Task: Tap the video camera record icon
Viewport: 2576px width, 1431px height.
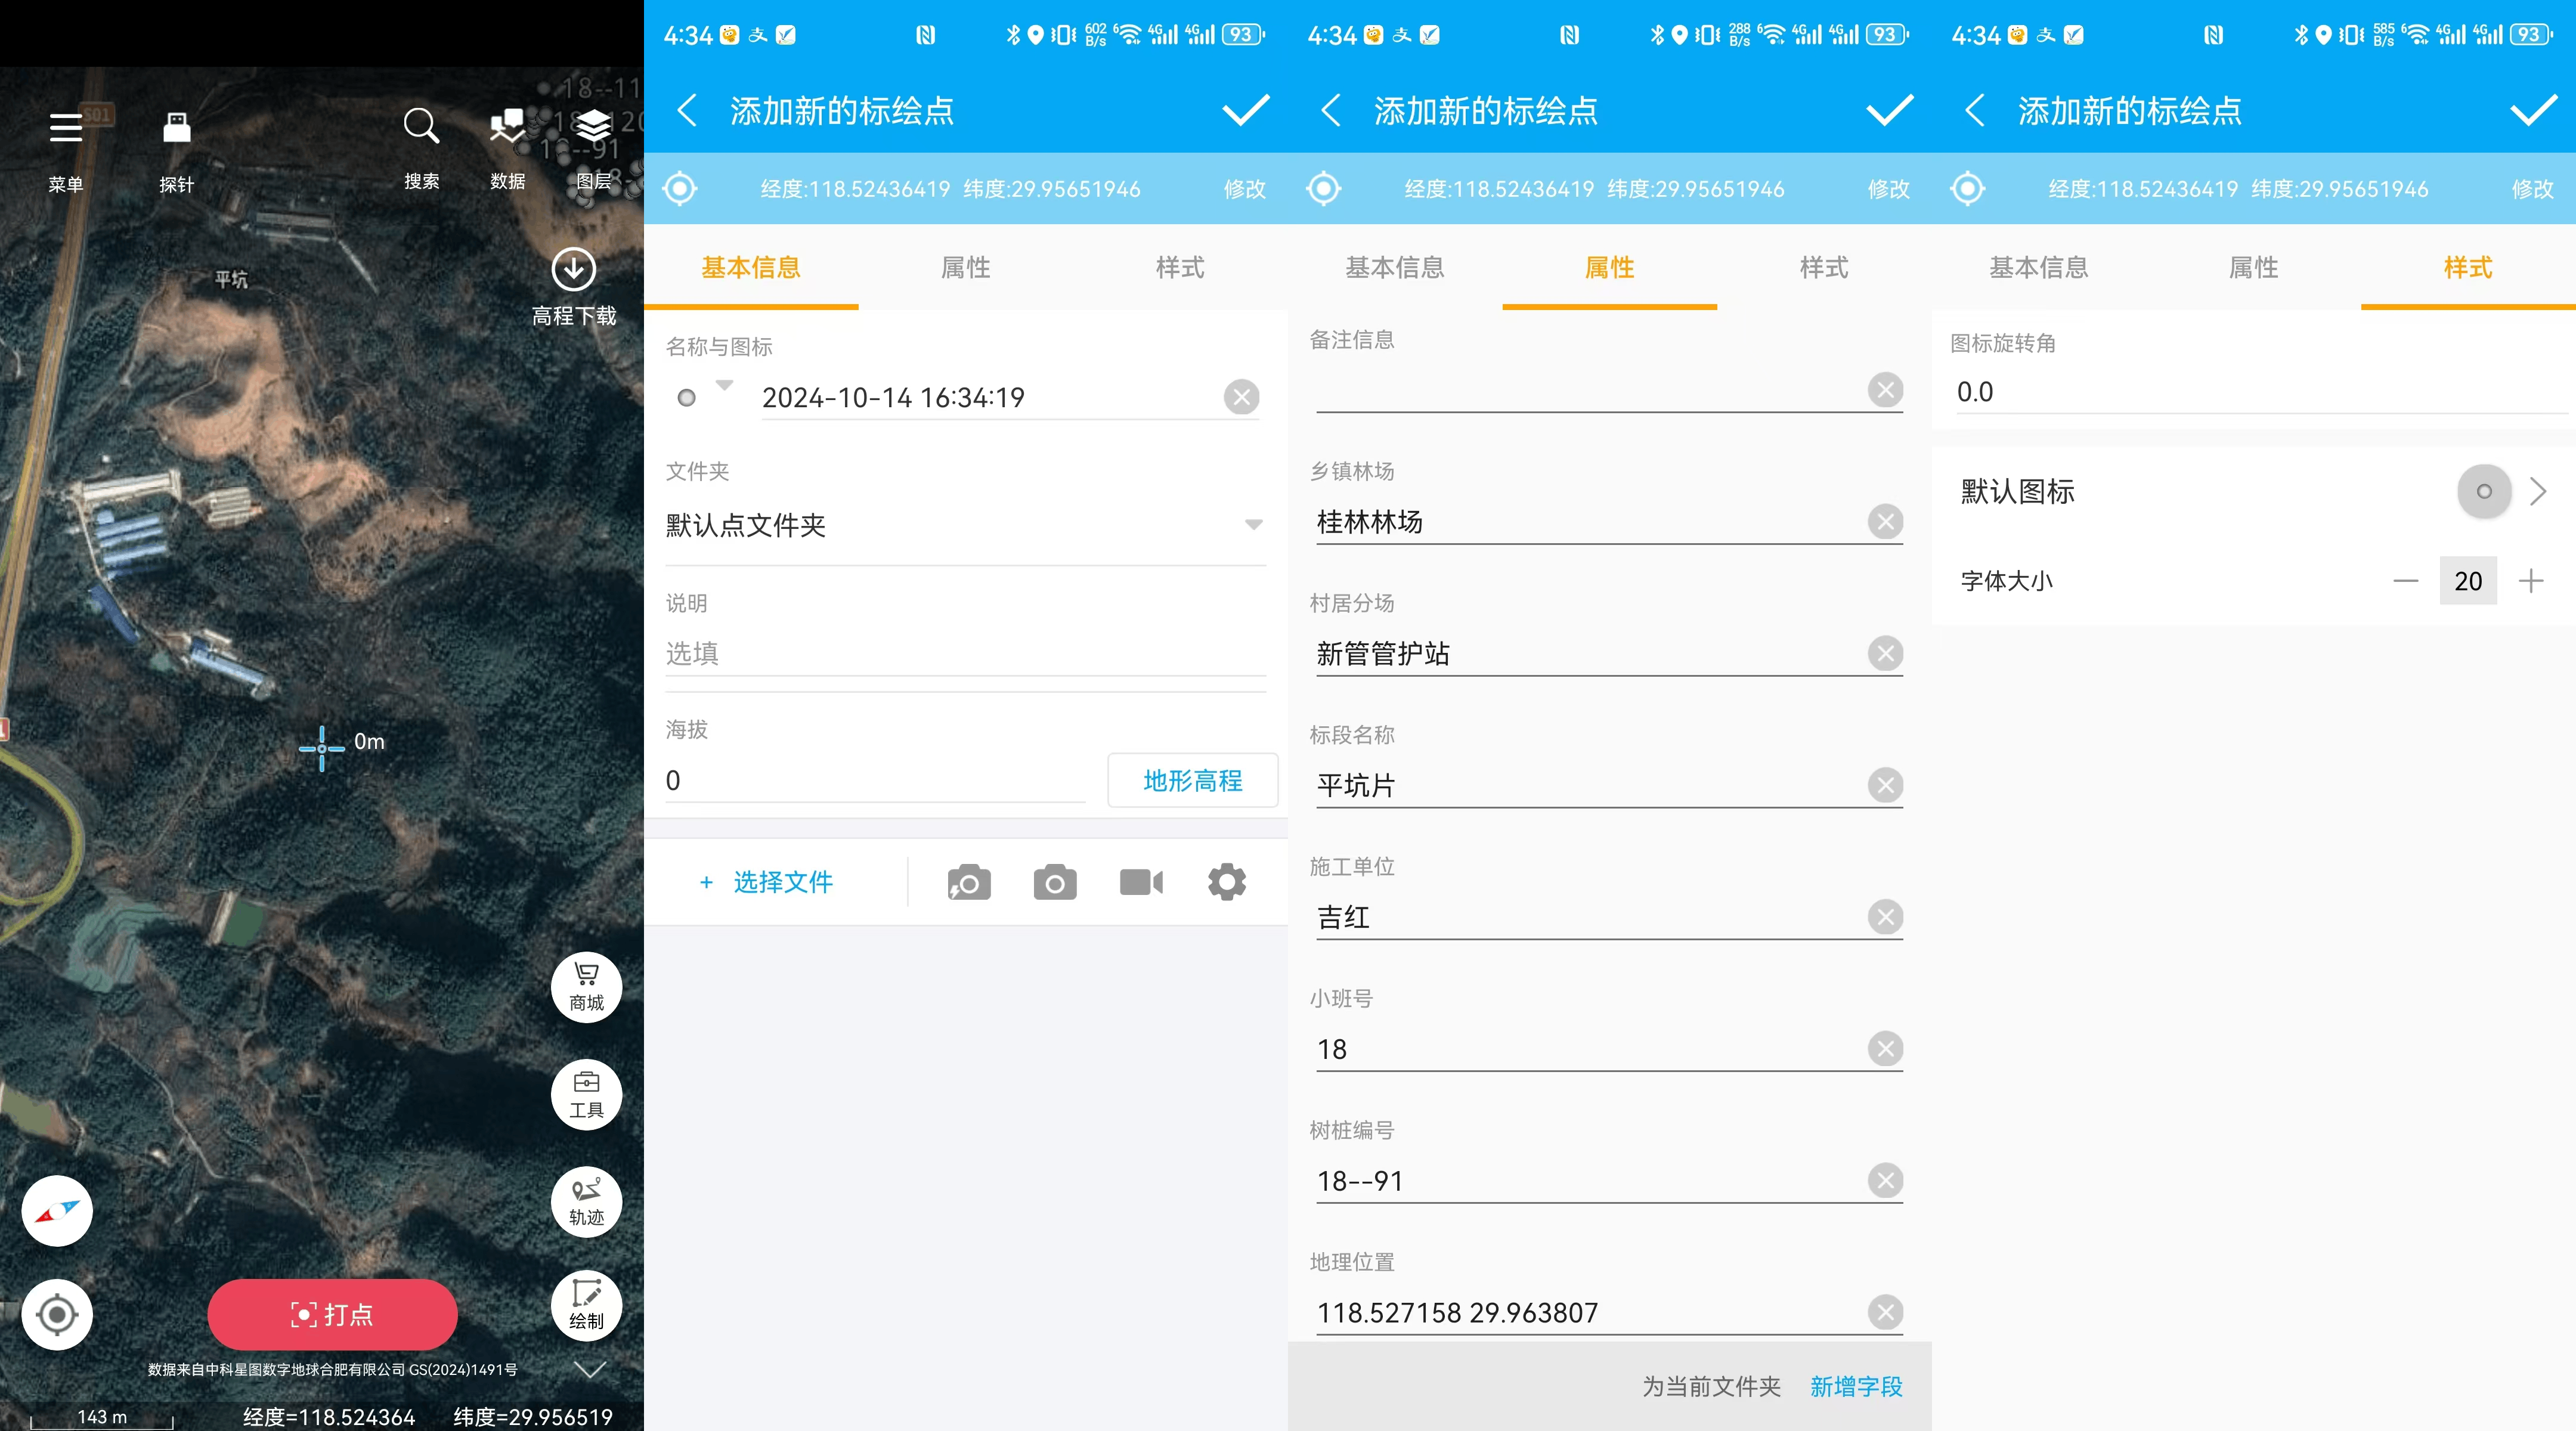Action: click(1141, 882)
